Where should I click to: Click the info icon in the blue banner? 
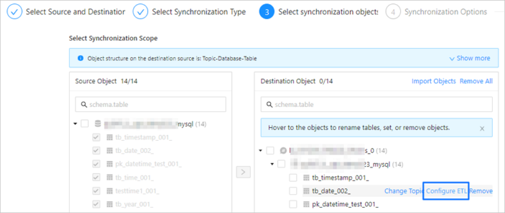tap(81, 59)
